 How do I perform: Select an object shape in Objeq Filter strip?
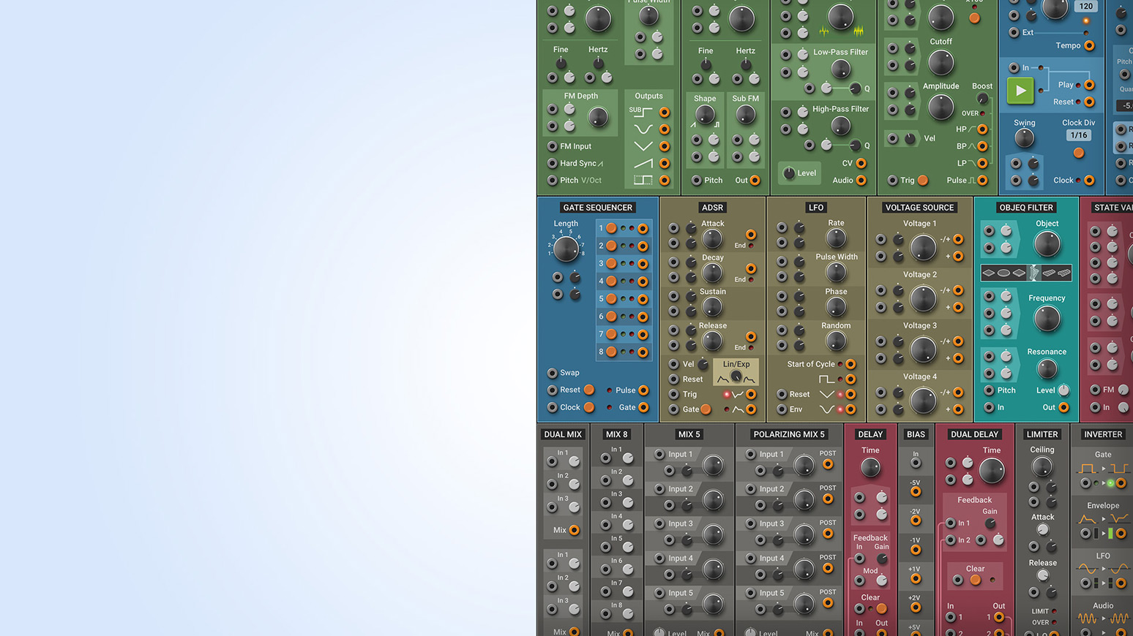click(1026, 273)
